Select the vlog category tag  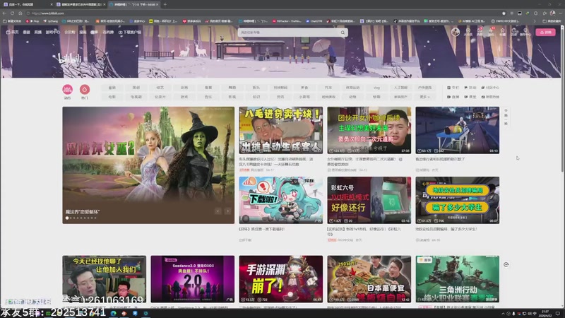click(376, 88)
